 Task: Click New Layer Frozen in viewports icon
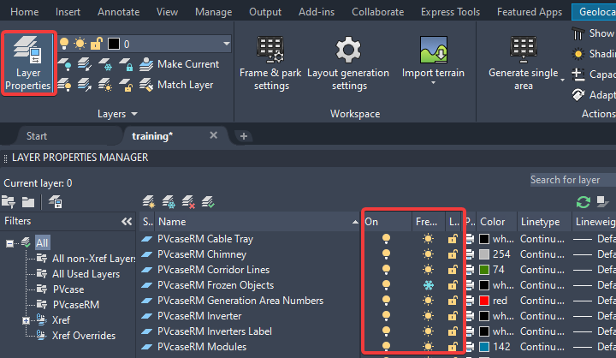click(169, 202)
